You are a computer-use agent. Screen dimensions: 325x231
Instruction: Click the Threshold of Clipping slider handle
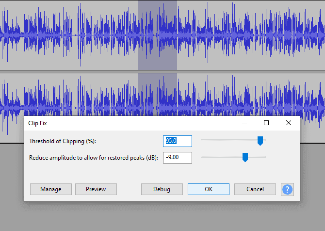pyautogui.click(x=260, y=141)
